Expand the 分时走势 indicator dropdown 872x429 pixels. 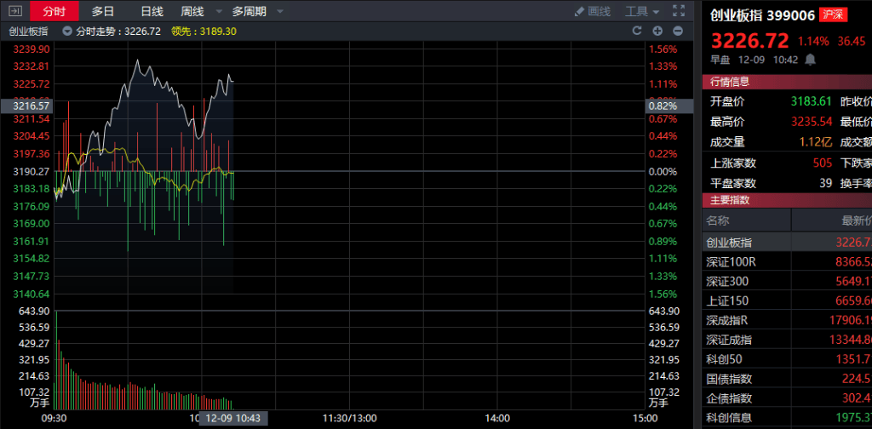pyautogui.click(x=66, y=31)
